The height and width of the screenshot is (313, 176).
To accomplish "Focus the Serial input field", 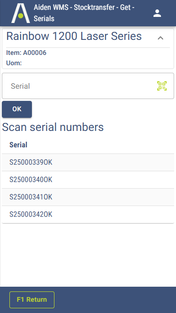I will pyautogui.click(x=88, y=86).
